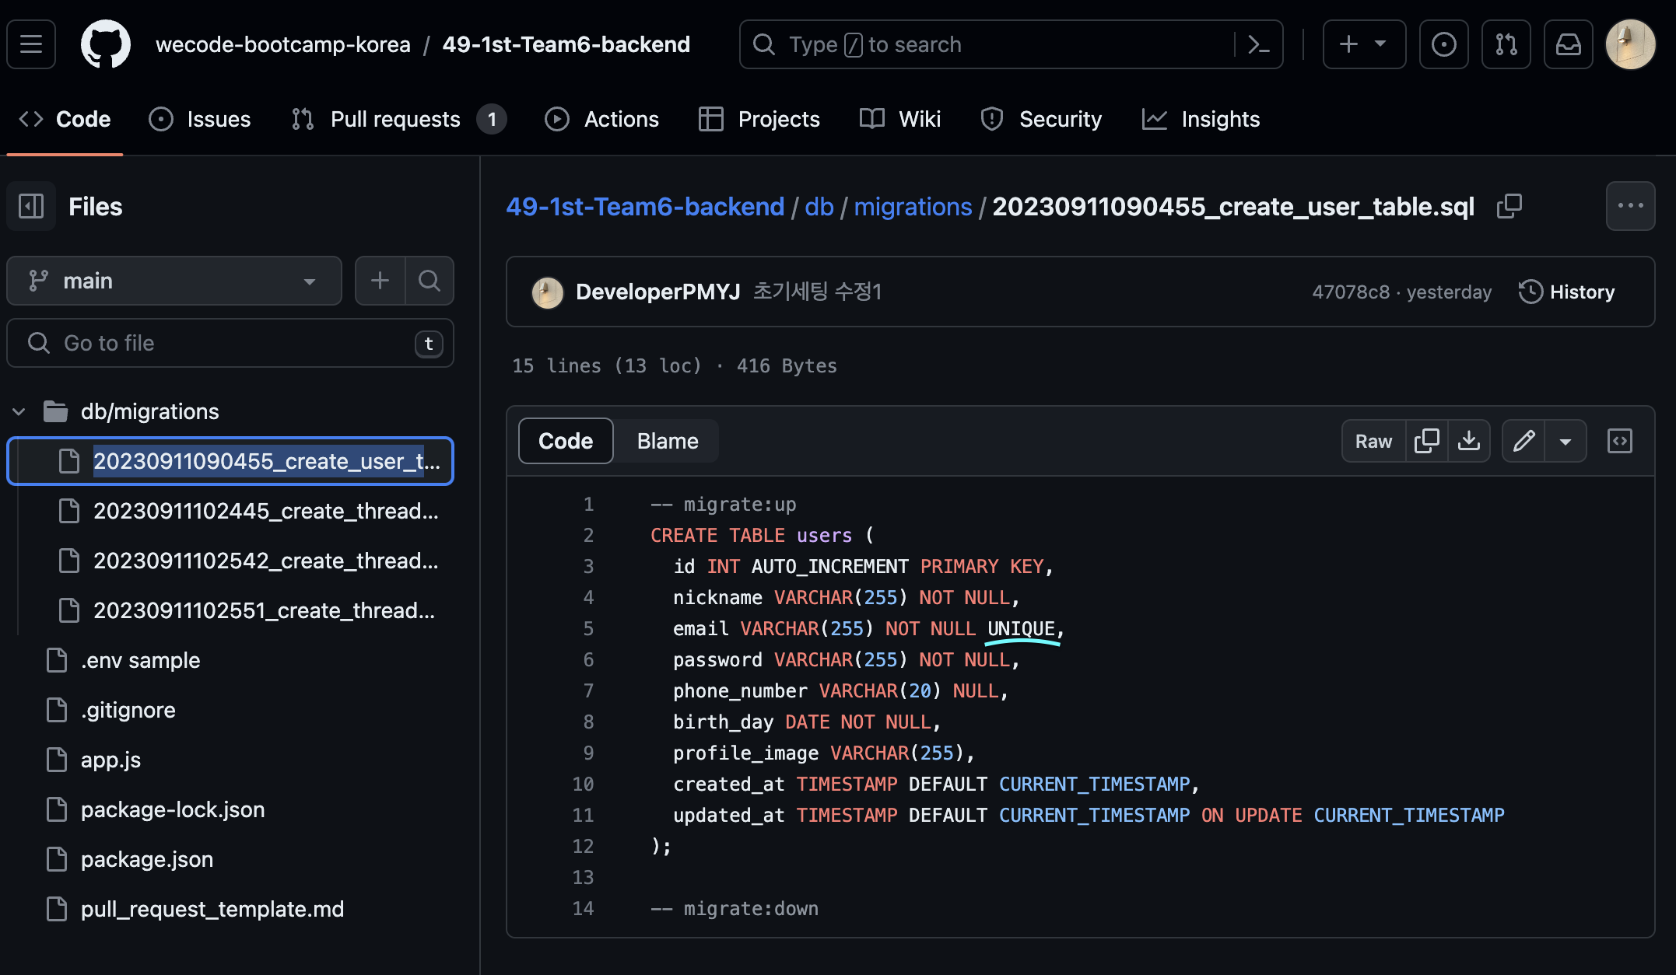1676x975 pixels.
Task: Edit this file with pencil icon
Action: (x=1523, y=441)
